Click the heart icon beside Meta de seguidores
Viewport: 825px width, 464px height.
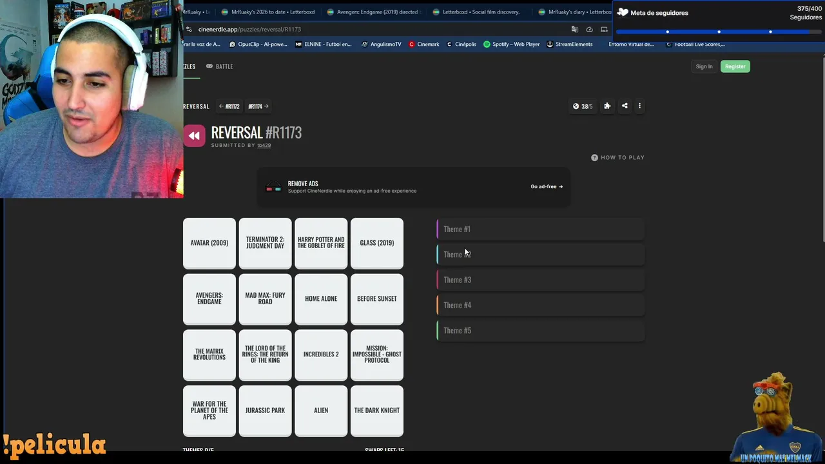pyautogui.click(x=622, y=12)
